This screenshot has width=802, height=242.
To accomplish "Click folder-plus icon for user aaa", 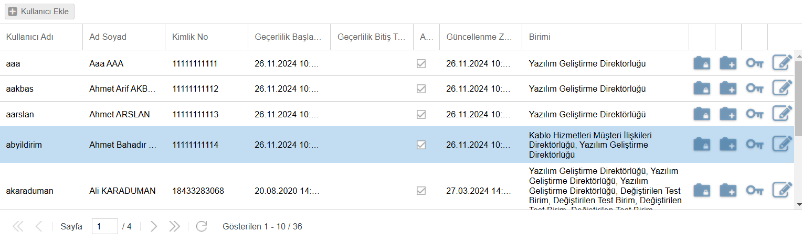I will coord(728,63).
